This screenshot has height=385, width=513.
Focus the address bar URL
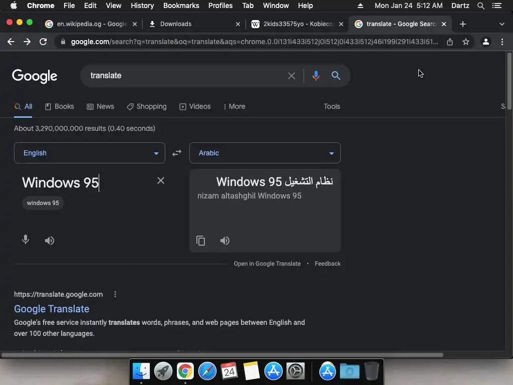pyautogui.click(x=254, y=42)
